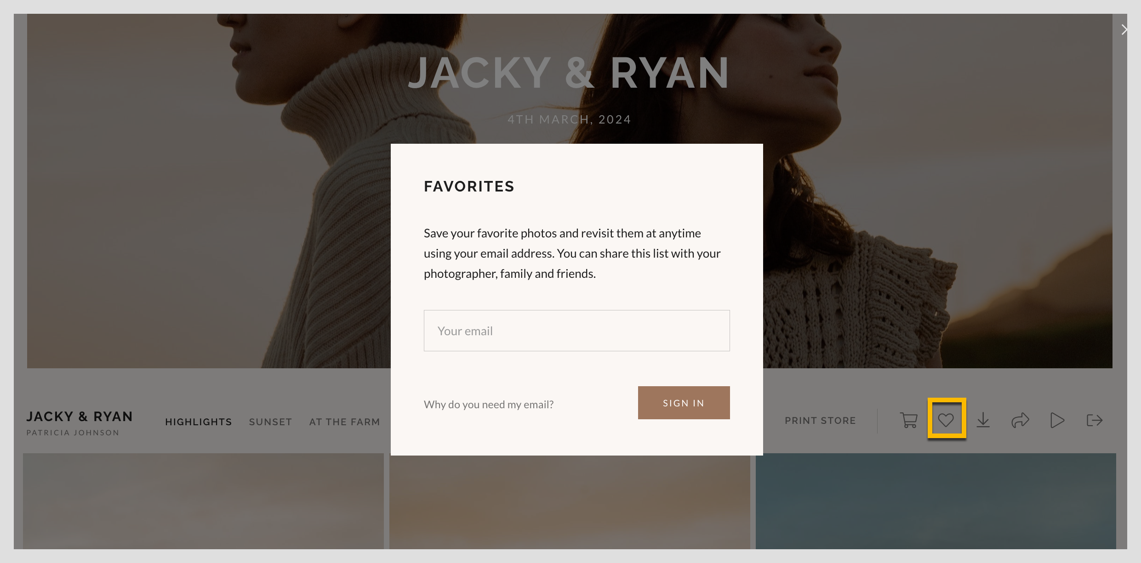Click the sign out exit icon
The width and height of the screenshot is (1141, 563).
[1095, 420]
